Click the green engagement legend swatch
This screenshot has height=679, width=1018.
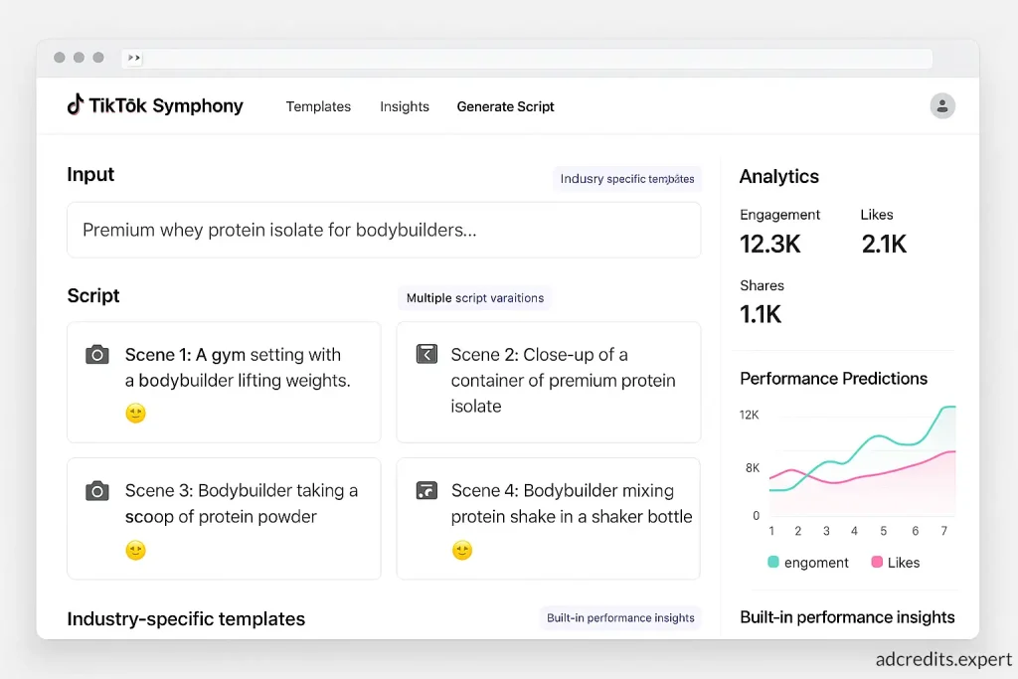tap(773, 563)
